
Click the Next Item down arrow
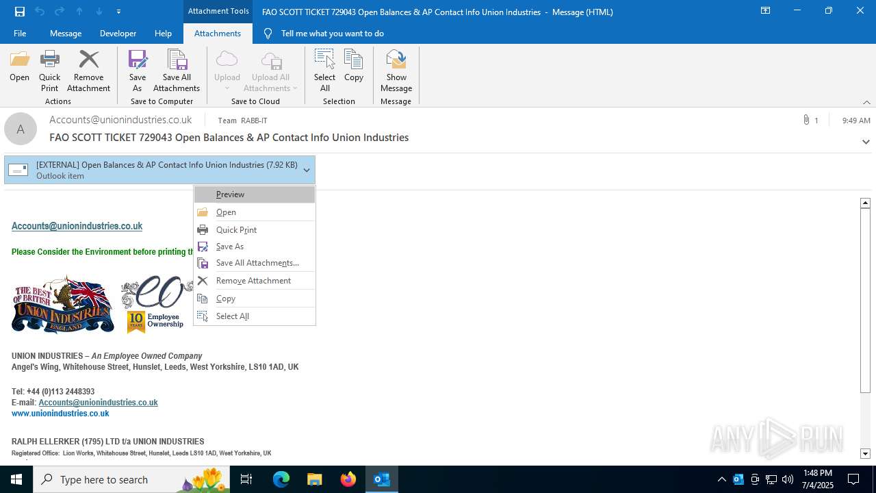pos(99,12)
